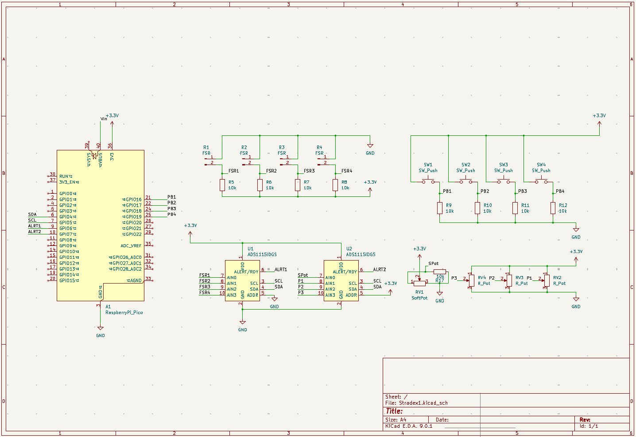
Task: Click the GND power symbol under the Pico
Action: [101, 329]
